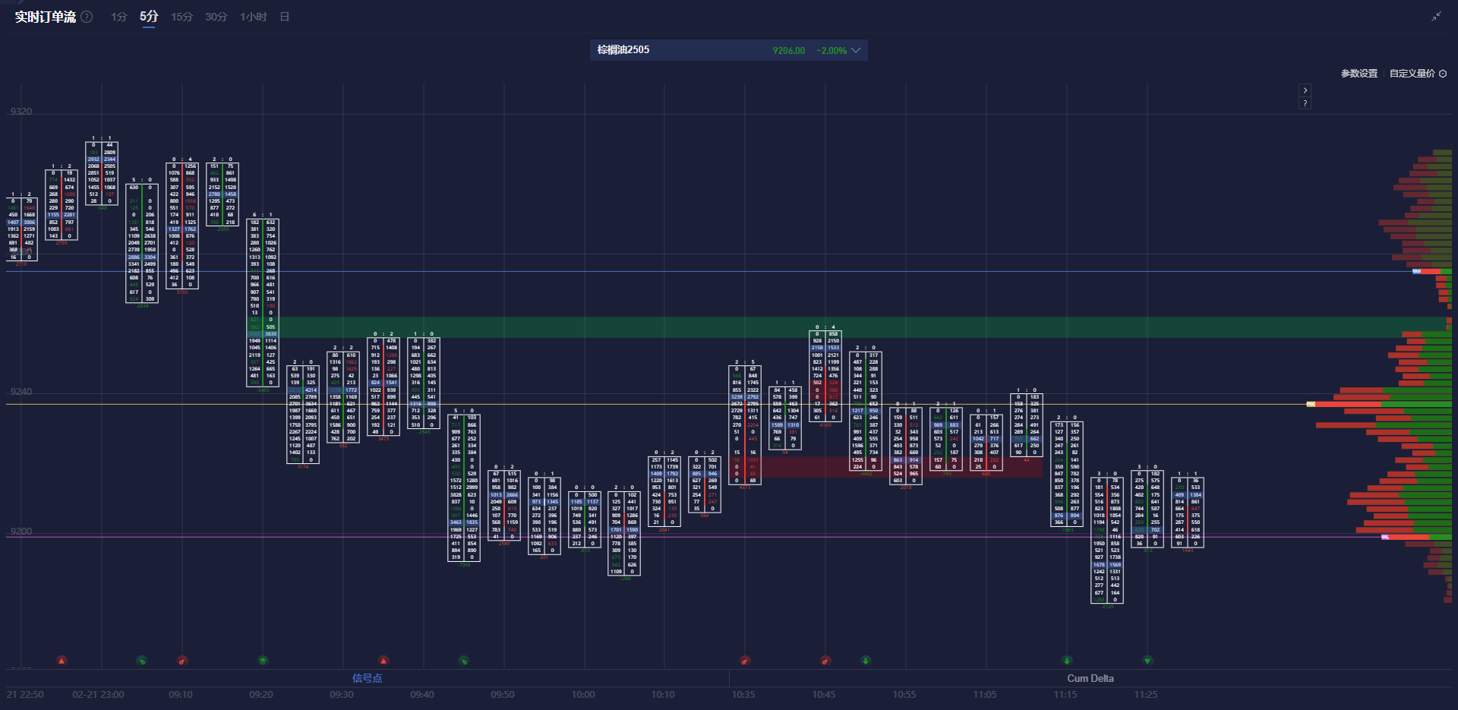Screen dimensions: 1458x710
Task: Select the 1小时 timeframe tab
Action: pyautogui.click(x=253, y=17)
